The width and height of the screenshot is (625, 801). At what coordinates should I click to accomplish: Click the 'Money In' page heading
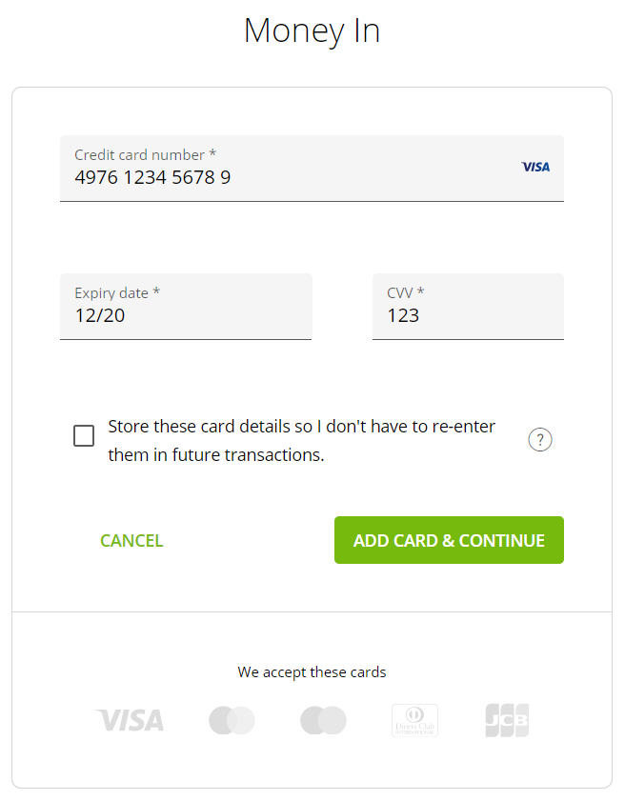[x=312, y=30]
